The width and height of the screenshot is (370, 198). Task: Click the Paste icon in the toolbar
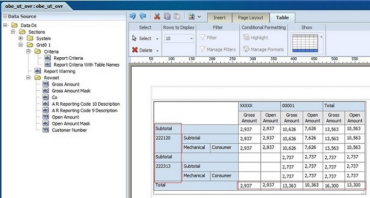point(177,16)
